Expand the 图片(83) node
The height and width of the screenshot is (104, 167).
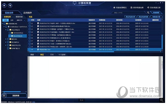(x=6, y=39)
